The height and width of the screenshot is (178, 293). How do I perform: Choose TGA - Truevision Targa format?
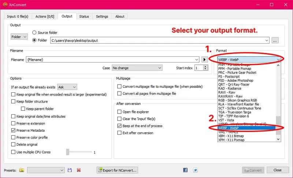pos(246,112)
